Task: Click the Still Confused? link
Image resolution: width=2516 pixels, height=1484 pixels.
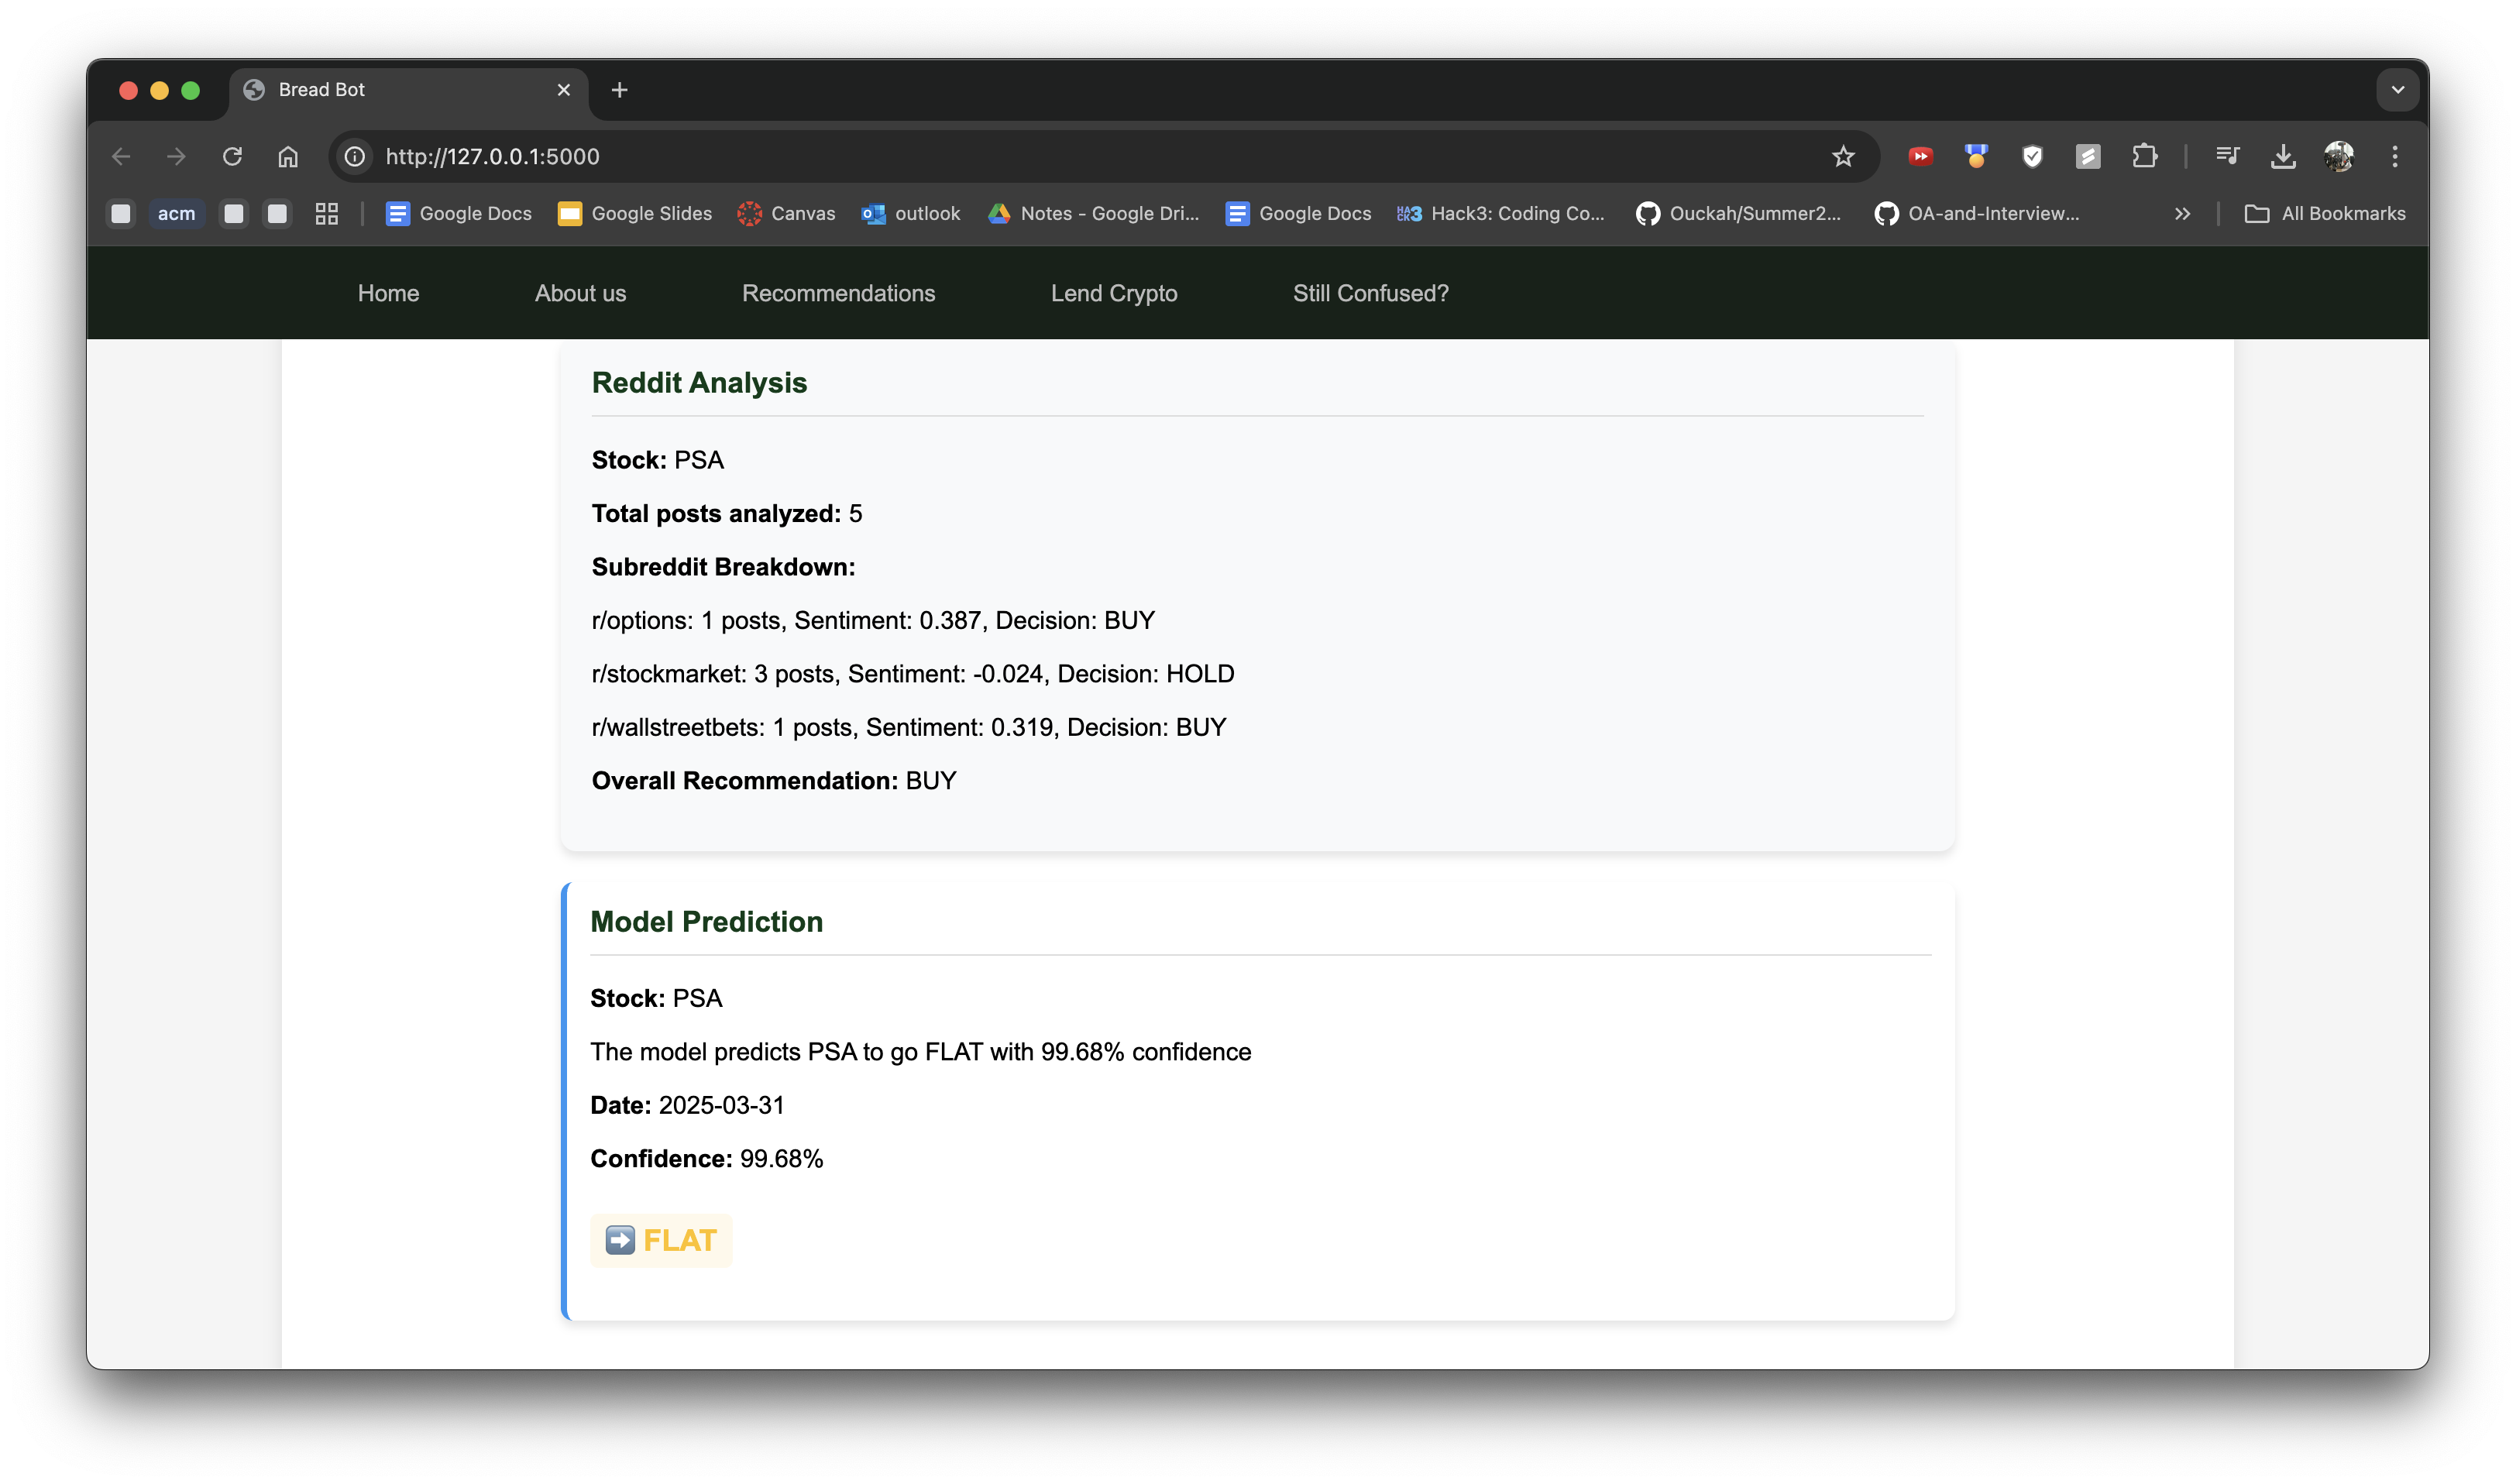Action: coord(1370,293)
